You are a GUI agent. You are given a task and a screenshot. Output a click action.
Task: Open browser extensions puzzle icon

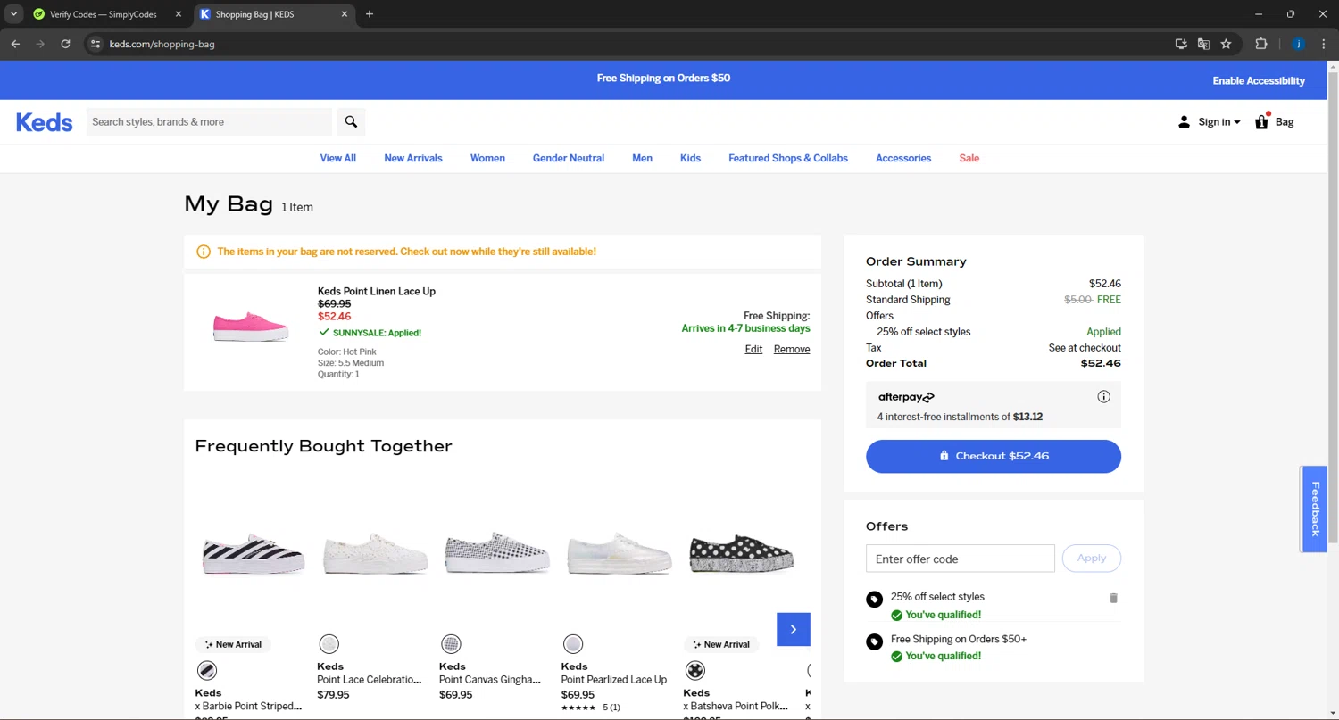click(1260, 44)
